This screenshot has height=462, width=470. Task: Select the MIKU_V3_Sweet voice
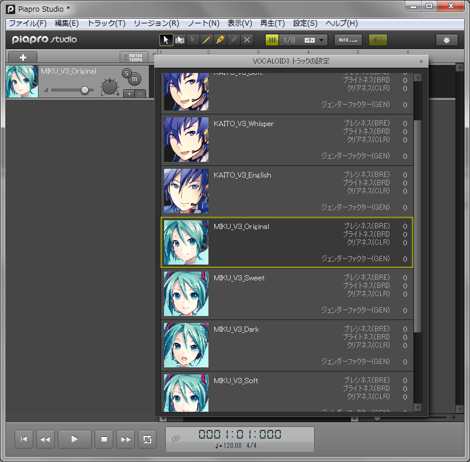287,294
